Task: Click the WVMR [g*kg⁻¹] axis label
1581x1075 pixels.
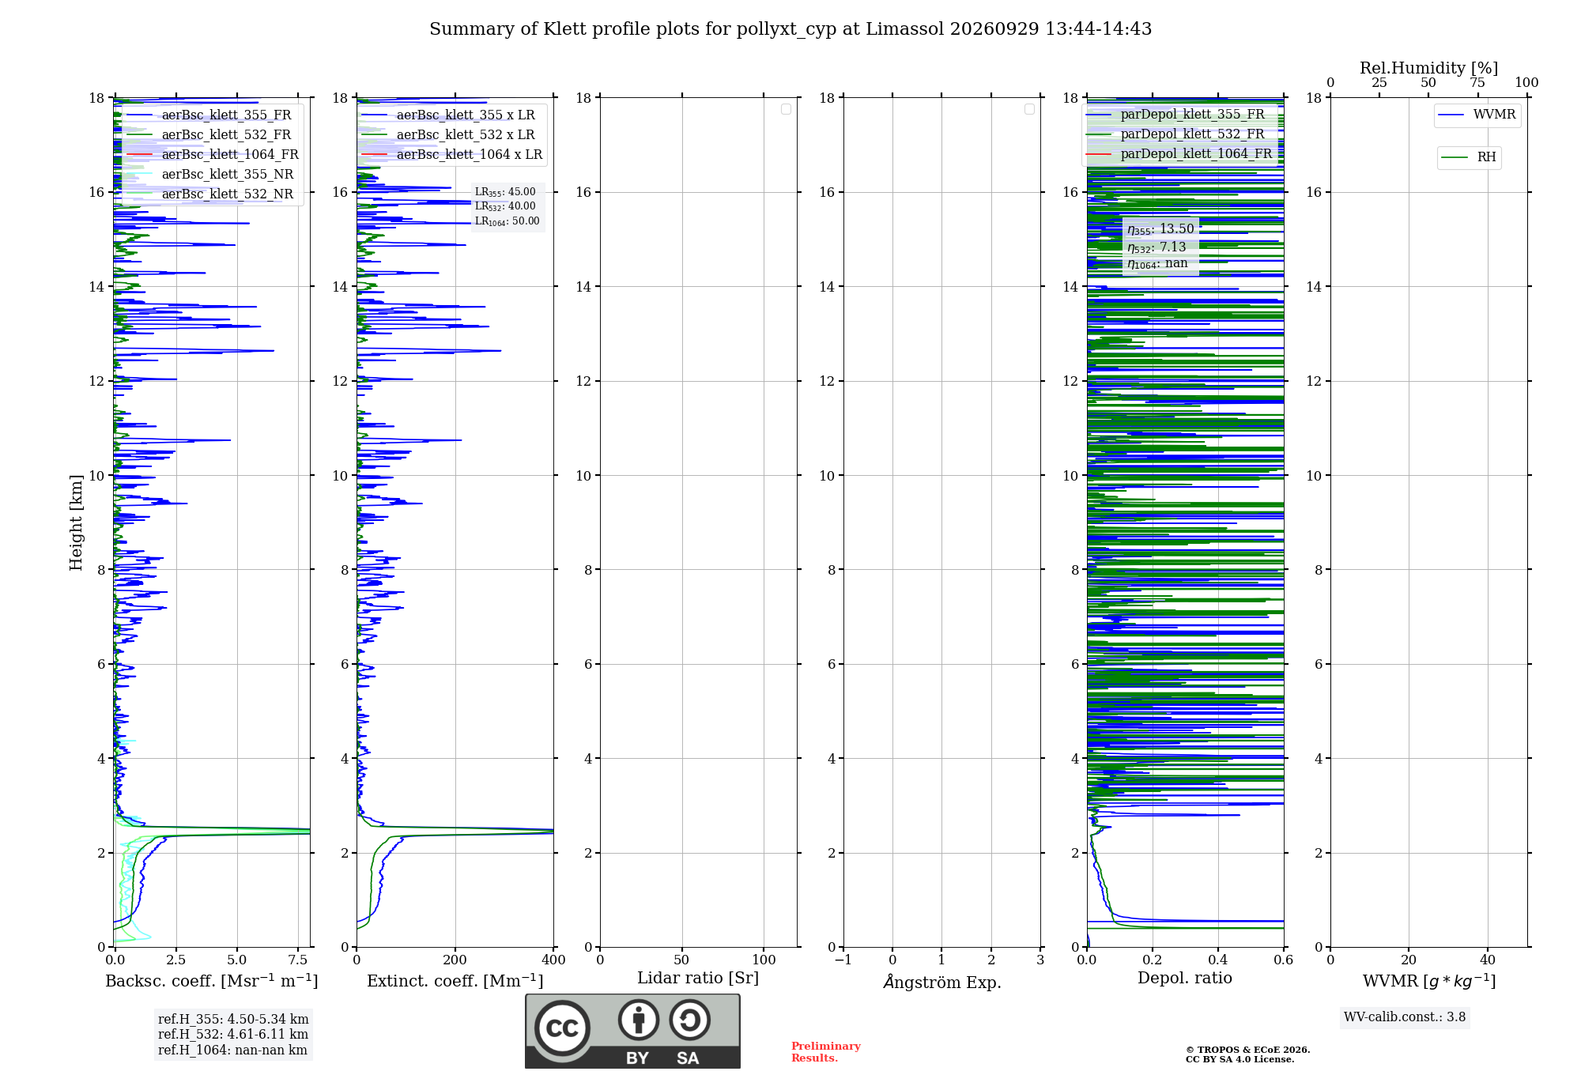Action: click(x=1429, y=981)
